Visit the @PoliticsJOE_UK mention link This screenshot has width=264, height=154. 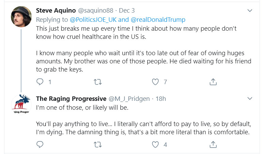(93, 19)
